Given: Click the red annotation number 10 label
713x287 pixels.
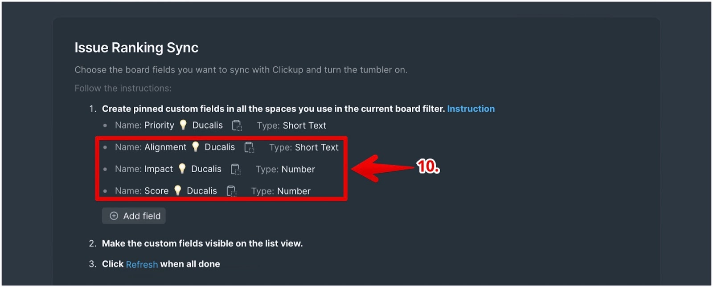Looking at the screenshot, I should (428, 166).
